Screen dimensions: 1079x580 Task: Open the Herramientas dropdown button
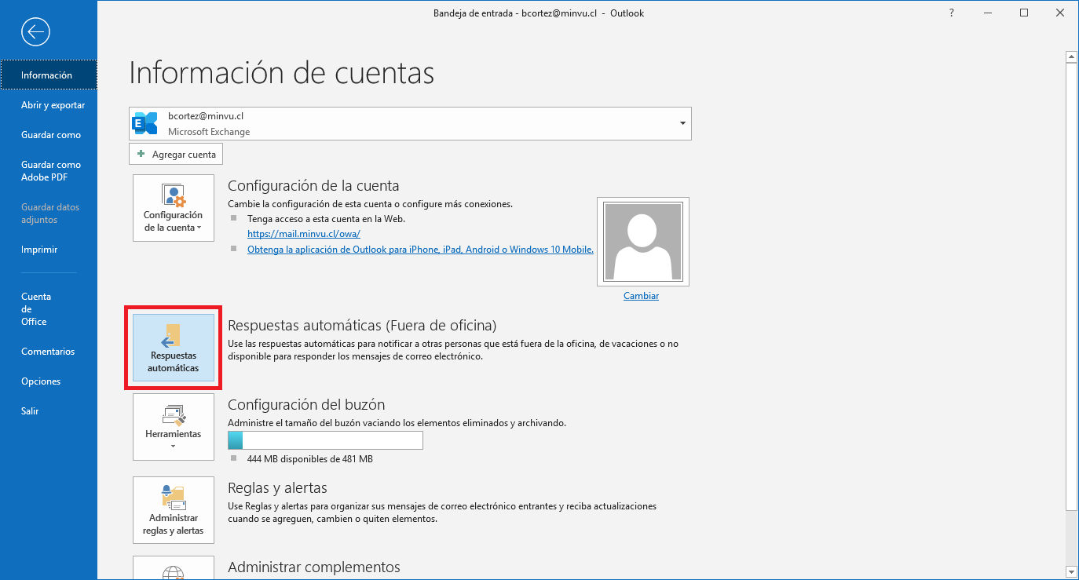174,427
